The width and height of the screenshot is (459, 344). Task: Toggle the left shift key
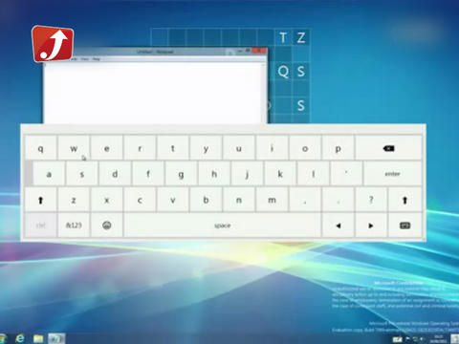[40, 200]
